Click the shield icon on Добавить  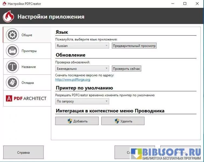(70, 121)
